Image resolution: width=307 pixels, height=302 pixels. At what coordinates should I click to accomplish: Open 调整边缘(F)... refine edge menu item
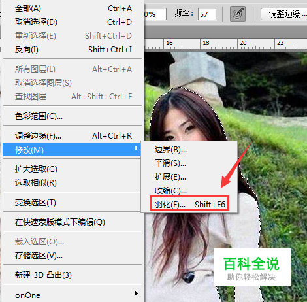(x=72, y=136)
